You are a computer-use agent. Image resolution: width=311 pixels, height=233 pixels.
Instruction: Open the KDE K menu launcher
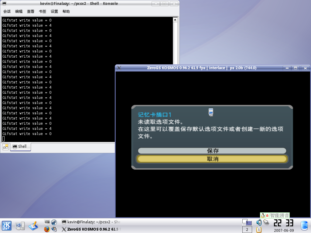[7, 226]
